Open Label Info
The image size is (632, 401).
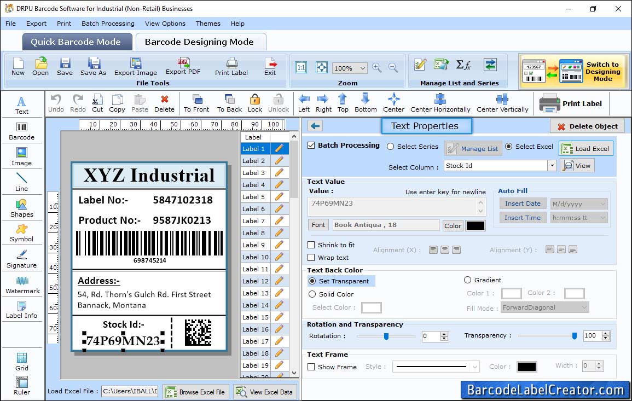pyautogui.click(x=22, y=310)
